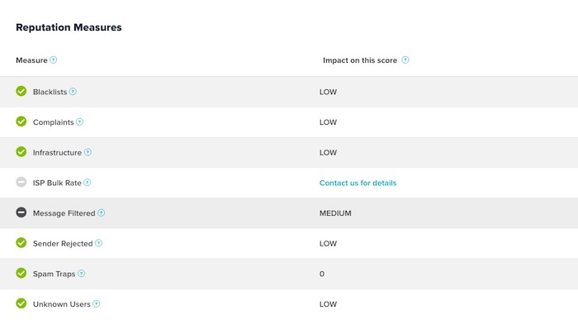Click the Message Filtered help icon

point(102,213)
